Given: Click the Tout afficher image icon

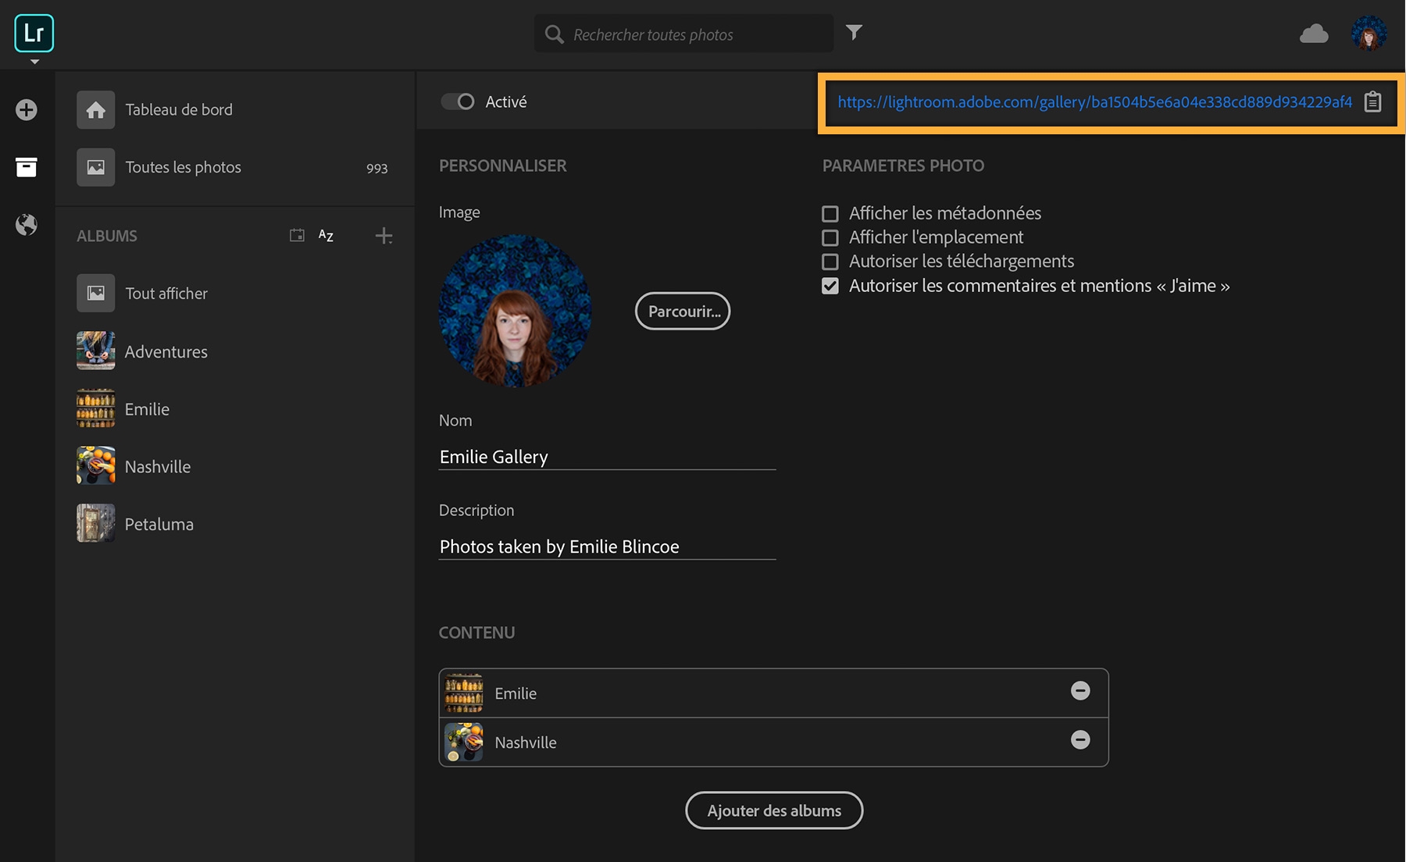Looking at the screenshot, I should (x=96, y=294).
